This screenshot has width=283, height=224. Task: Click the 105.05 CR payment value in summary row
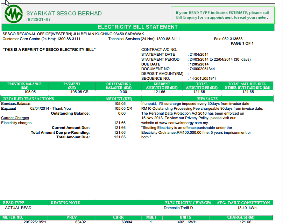[79, 92]
